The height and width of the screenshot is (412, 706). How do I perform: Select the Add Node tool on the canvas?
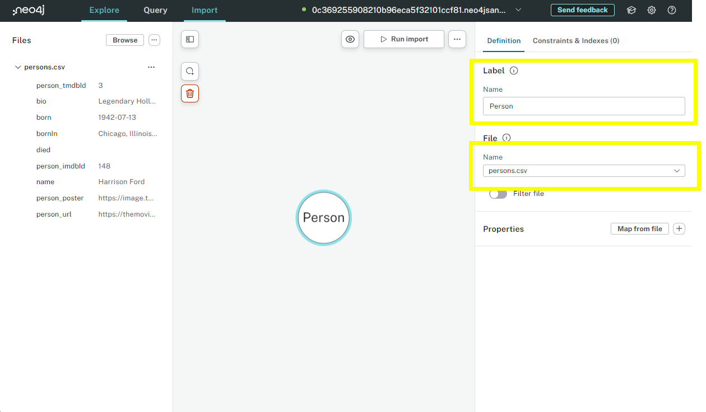pos(189,71)
